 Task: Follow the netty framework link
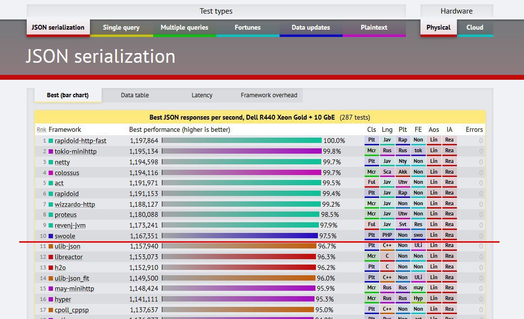pos(62,162)
